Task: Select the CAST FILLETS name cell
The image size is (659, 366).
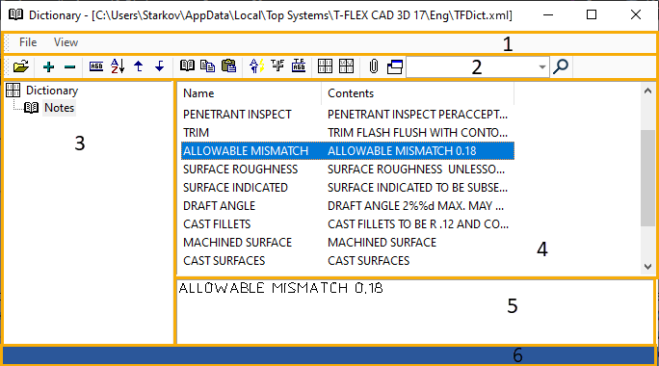Action: tap(217, 224)
